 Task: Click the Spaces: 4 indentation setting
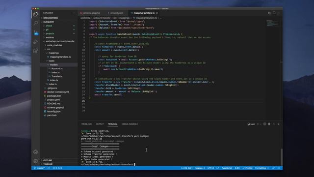point(200,168)
